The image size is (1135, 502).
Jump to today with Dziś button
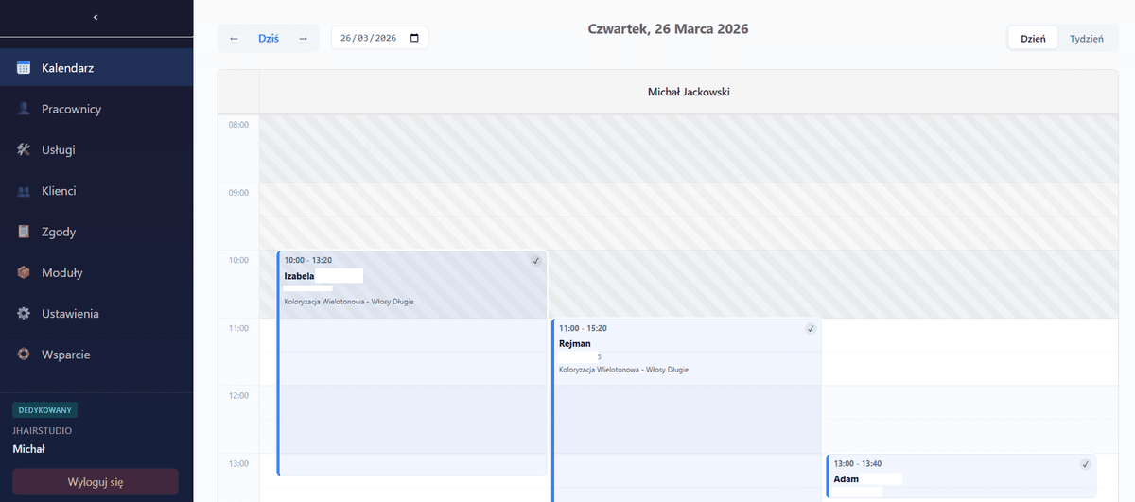pos(269,38)
